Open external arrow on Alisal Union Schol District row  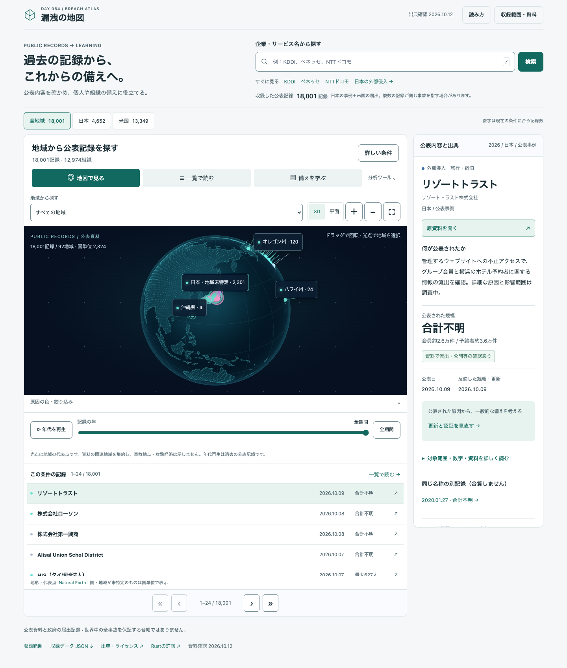(396, 555)
